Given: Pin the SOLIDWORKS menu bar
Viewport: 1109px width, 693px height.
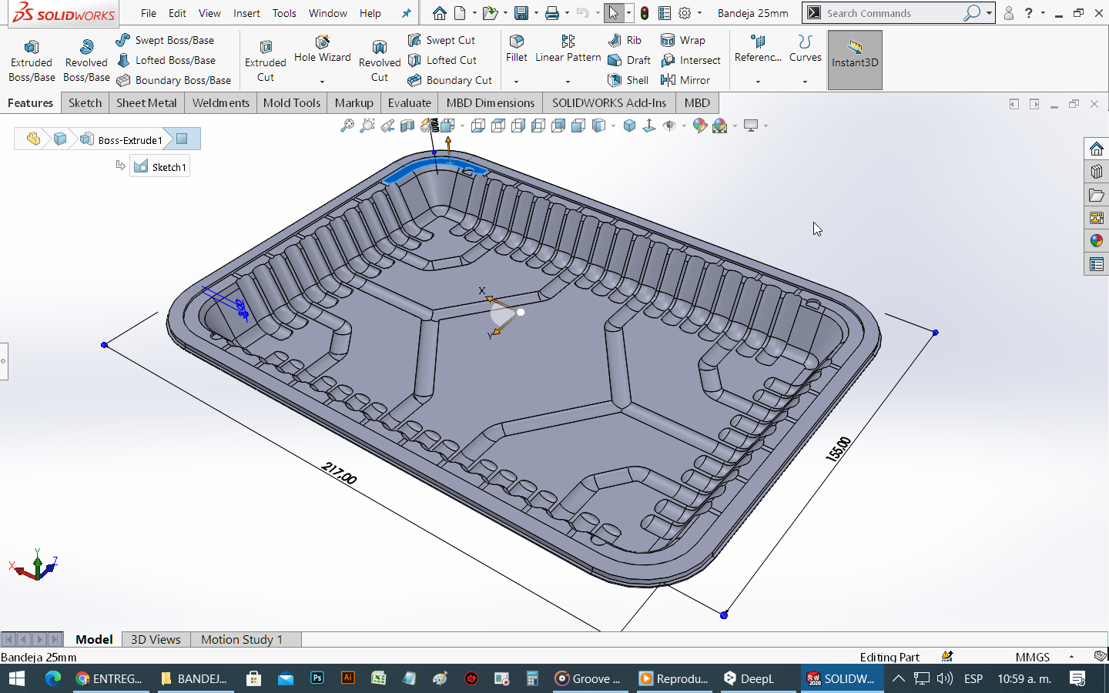Looking at the screenshot, I should click(x=406, y=13).
